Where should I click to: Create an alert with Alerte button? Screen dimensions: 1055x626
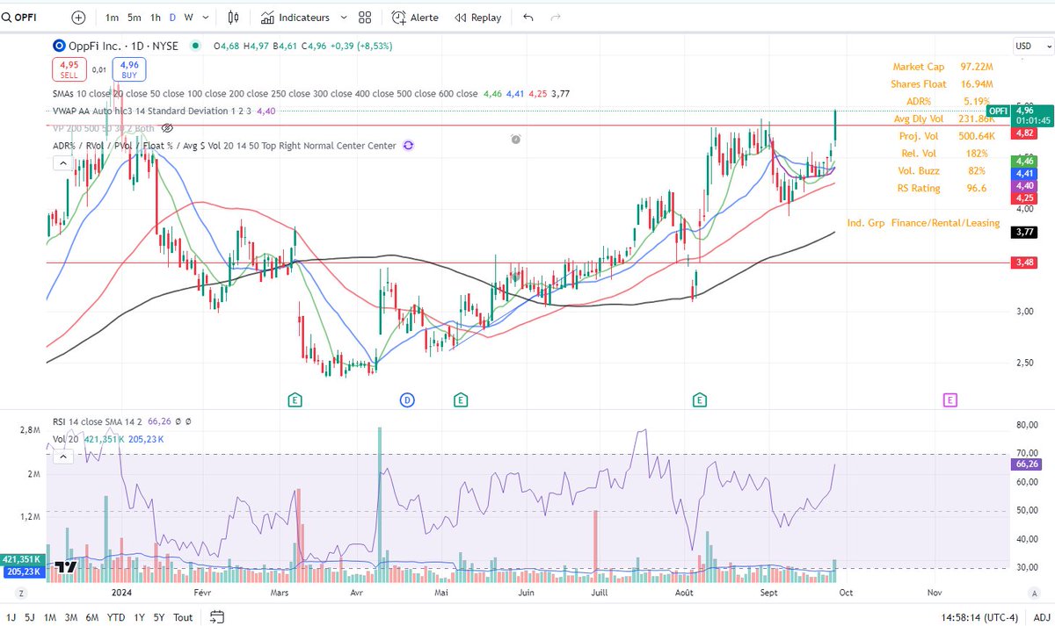pyautogui.click(x=415, y=18)
